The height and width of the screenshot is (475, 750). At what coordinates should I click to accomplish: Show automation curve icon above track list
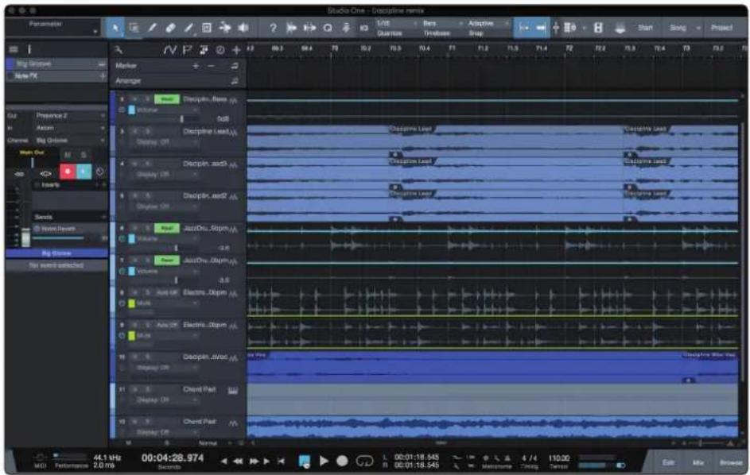[169, 50]
